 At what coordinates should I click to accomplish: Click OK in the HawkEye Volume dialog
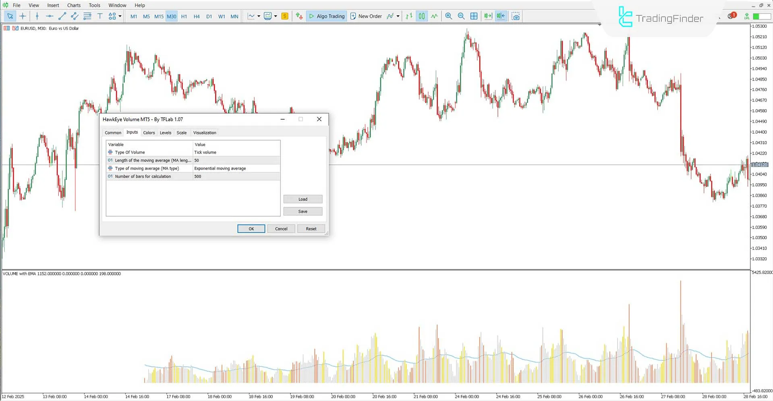tap(251, 228)
